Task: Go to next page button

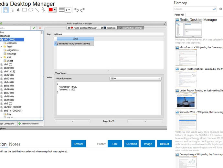Action: [145, 121]
